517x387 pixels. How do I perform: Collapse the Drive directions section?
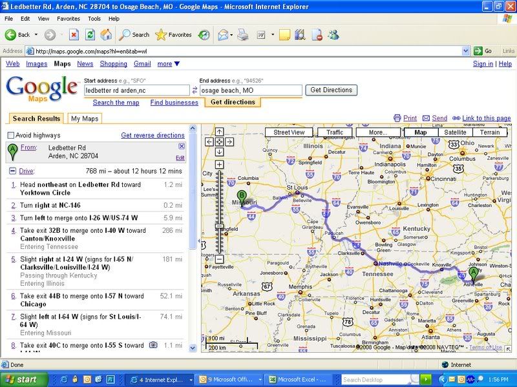pos(12,171)
